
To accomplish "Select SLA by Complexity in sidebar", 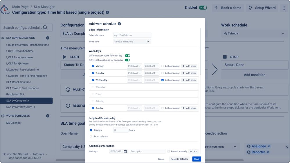I will tap(26, 101).
